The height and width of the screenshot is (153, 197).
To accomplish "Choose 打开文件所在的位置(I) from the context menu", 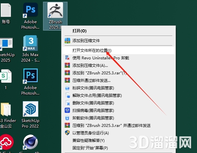I will (92, 51).
